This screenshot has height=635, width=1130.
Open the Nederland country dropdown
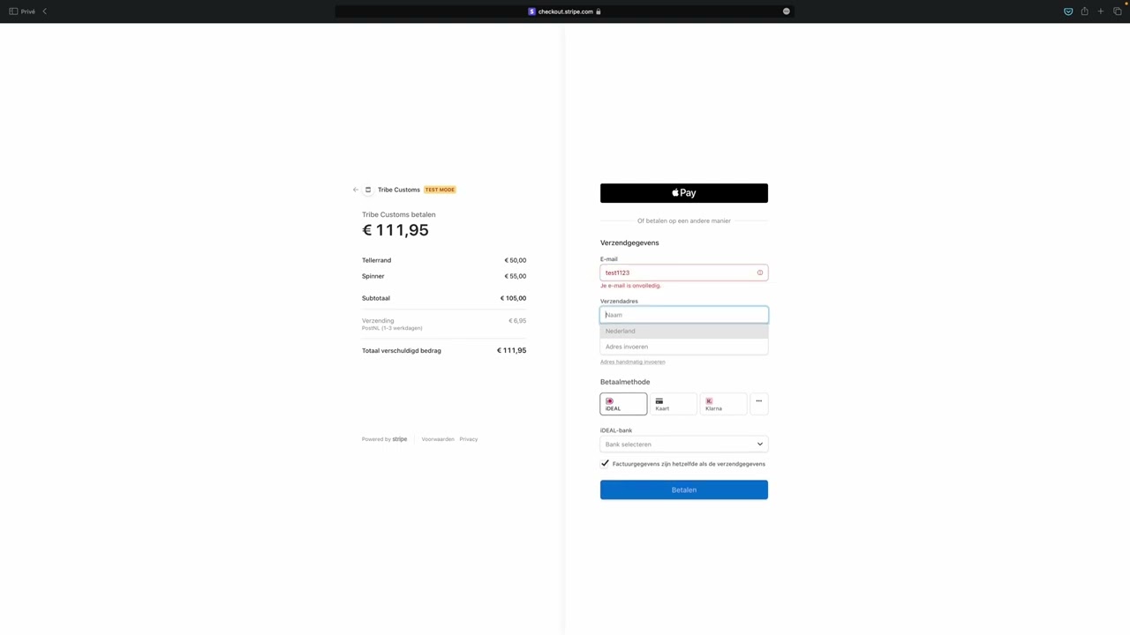683,331
